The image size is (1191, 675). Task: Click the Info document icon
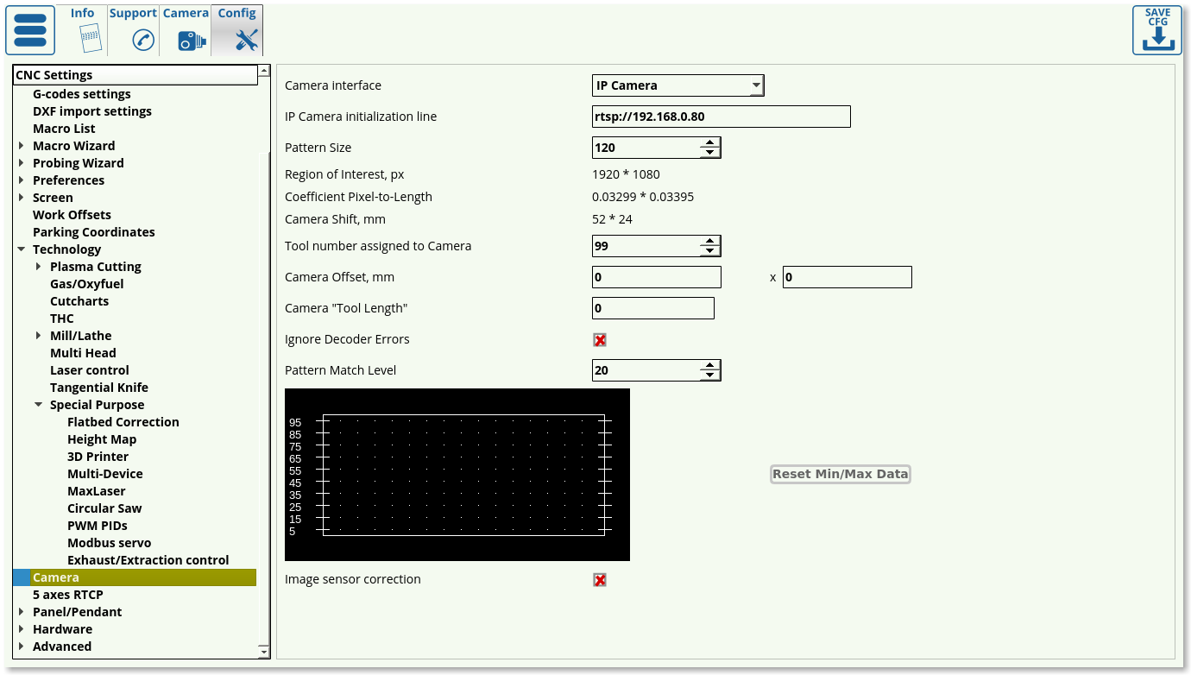pos(89,39)
